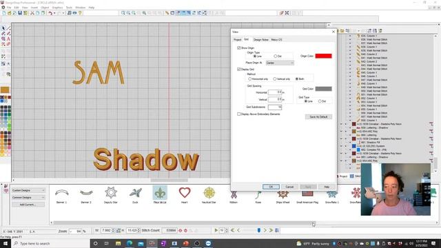The width and height of the screenshot is (441, 248).
Task: Click the Save As Default button
Action: pos(318,116)
